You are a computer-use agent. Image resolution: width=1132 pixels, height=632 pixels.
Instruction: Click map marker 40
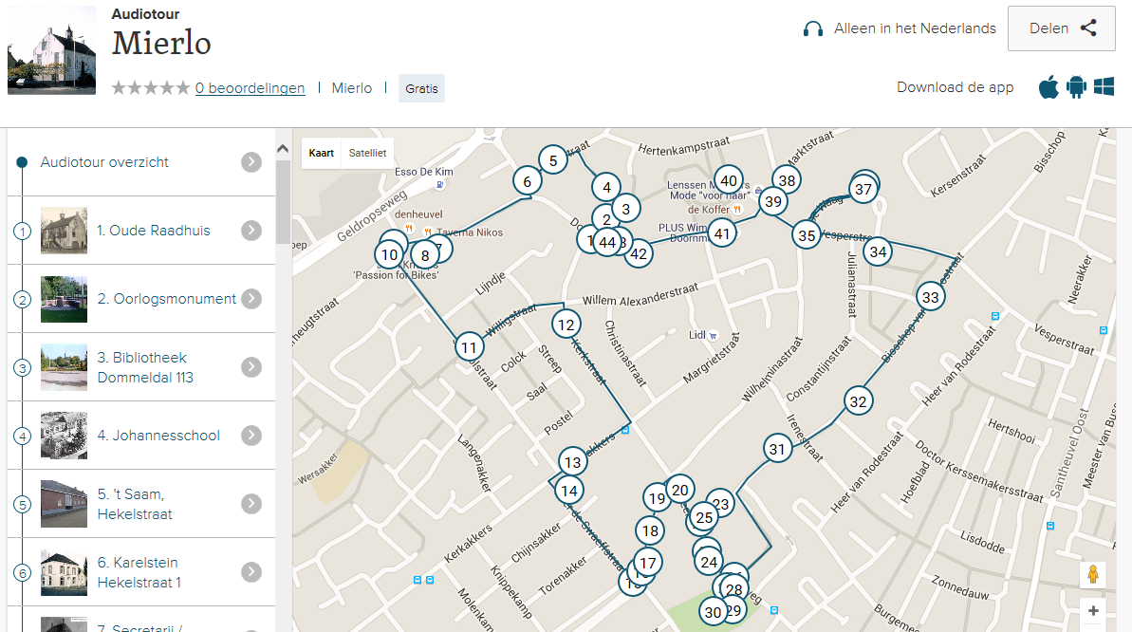729,180
